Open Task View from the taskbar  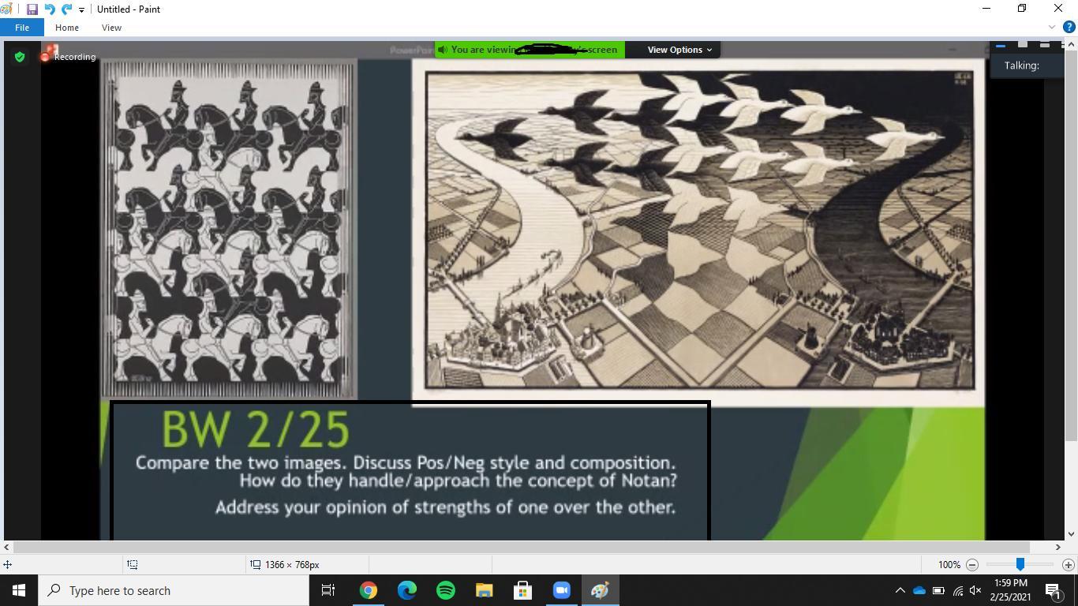pyautogui.click(x=328, y=590)
